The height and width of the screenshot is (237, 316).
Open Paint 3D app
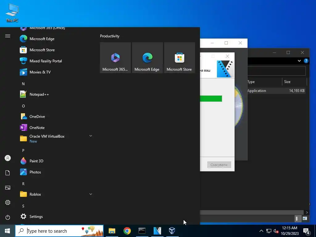click(x=36, y=161)
